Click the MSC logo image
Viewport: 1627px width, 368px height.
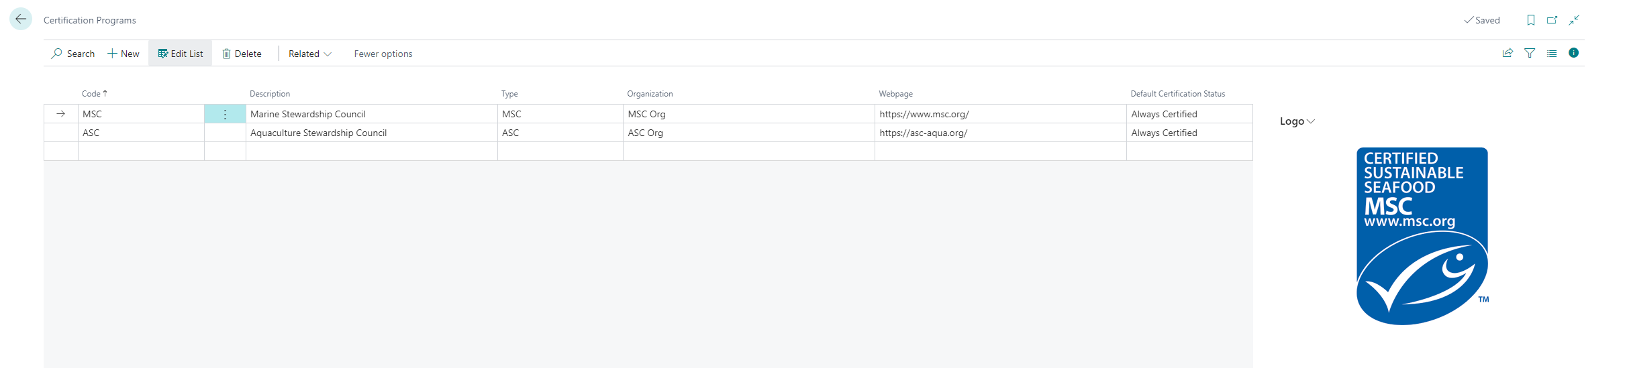(1422, 236)
